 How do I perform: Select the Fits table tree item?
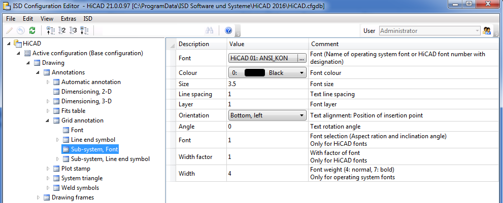74,111
